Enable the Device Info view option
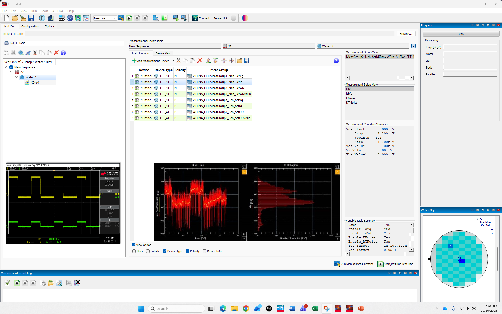 (x=204, y=251)
